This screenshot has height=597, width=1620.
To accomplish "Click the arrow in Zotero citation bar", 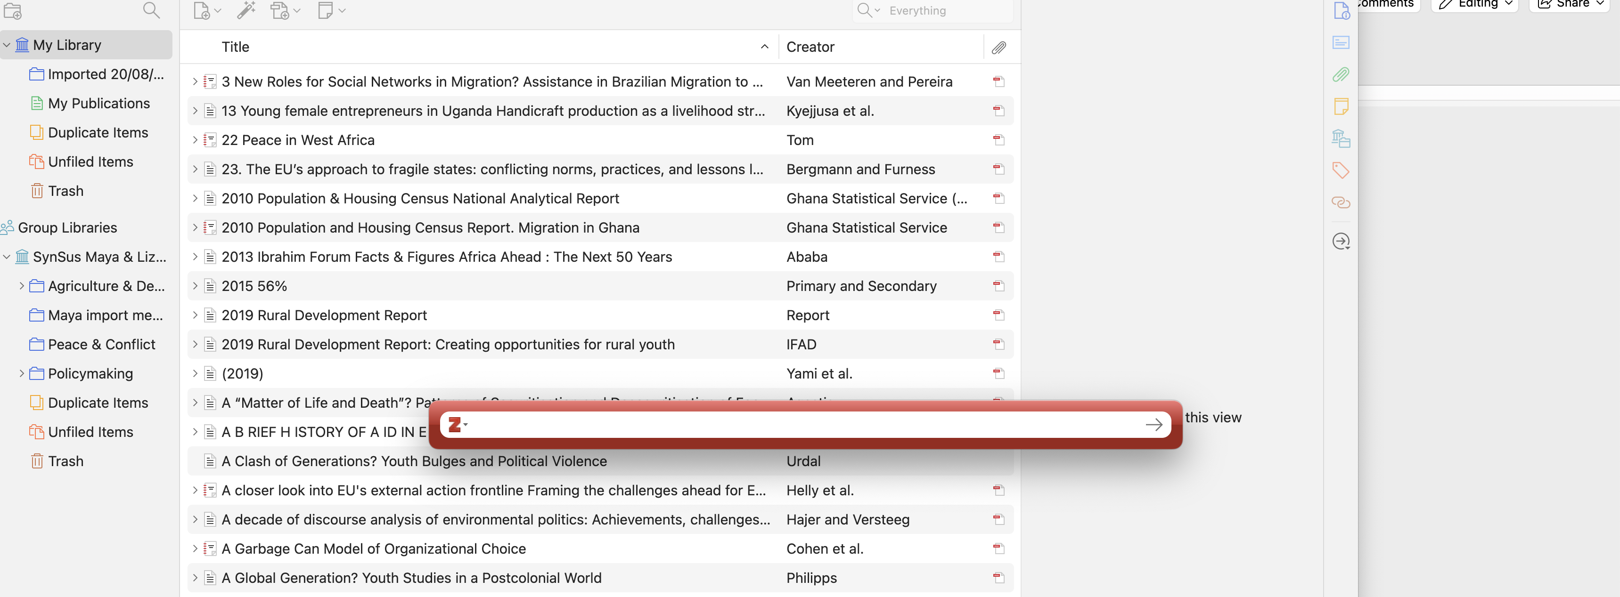I will (x=1154, y=425).
